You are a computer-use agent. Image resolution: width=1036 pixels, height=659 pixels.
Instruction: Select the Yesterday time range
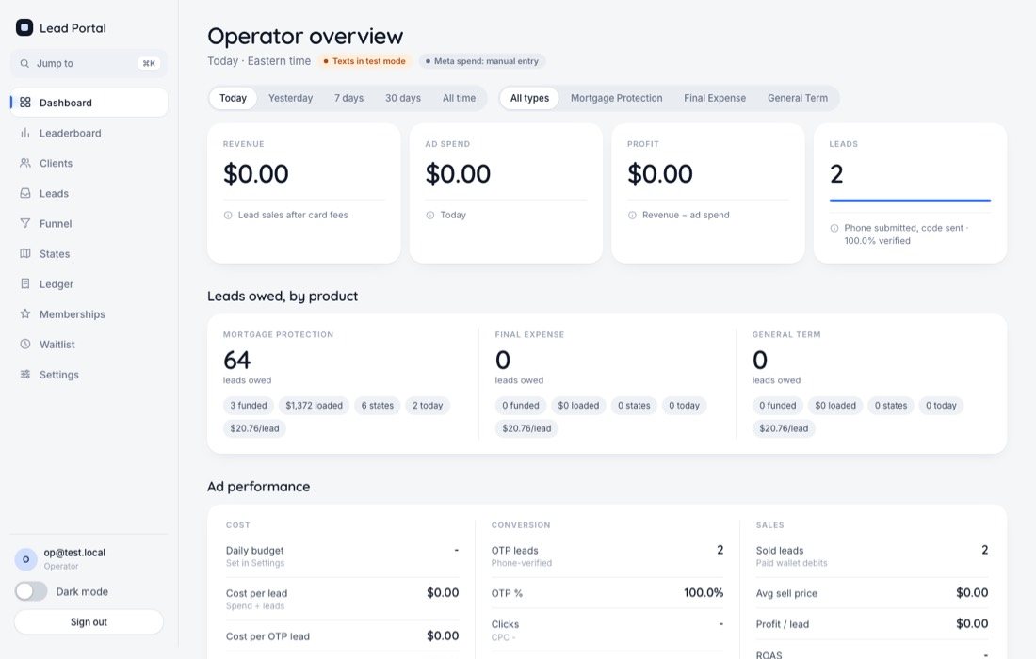[x=290, y=98]
